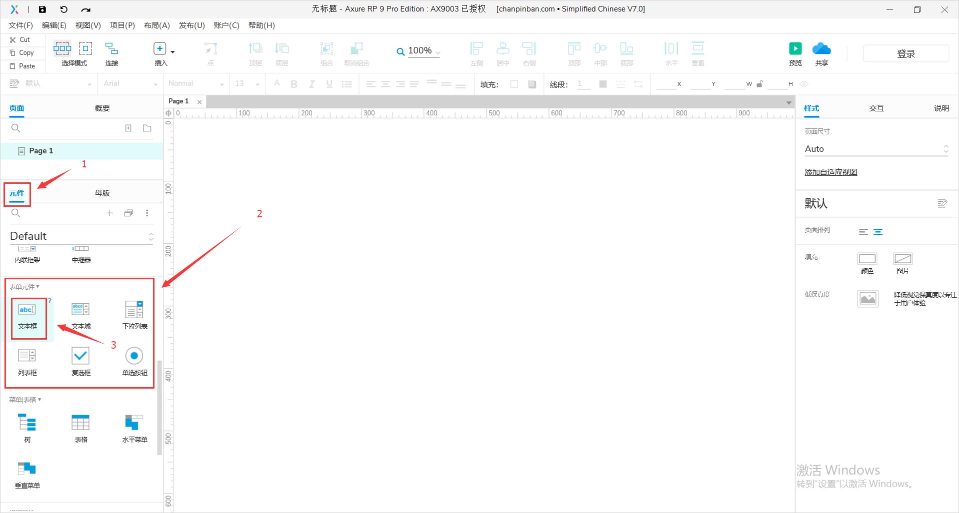This screenshot has width=959, height=513.
Task: Click Paste in the clipboard group
Action: point(22,66)
